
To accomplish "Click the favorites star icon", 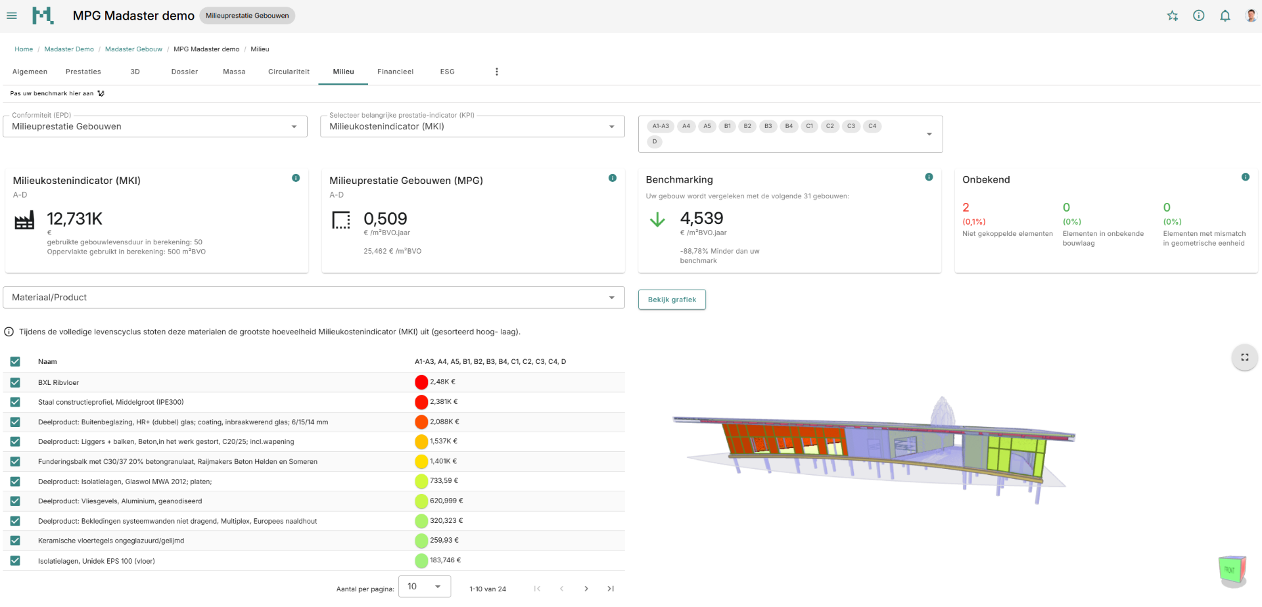I will pyautogui.click(x=1173, y=16).
